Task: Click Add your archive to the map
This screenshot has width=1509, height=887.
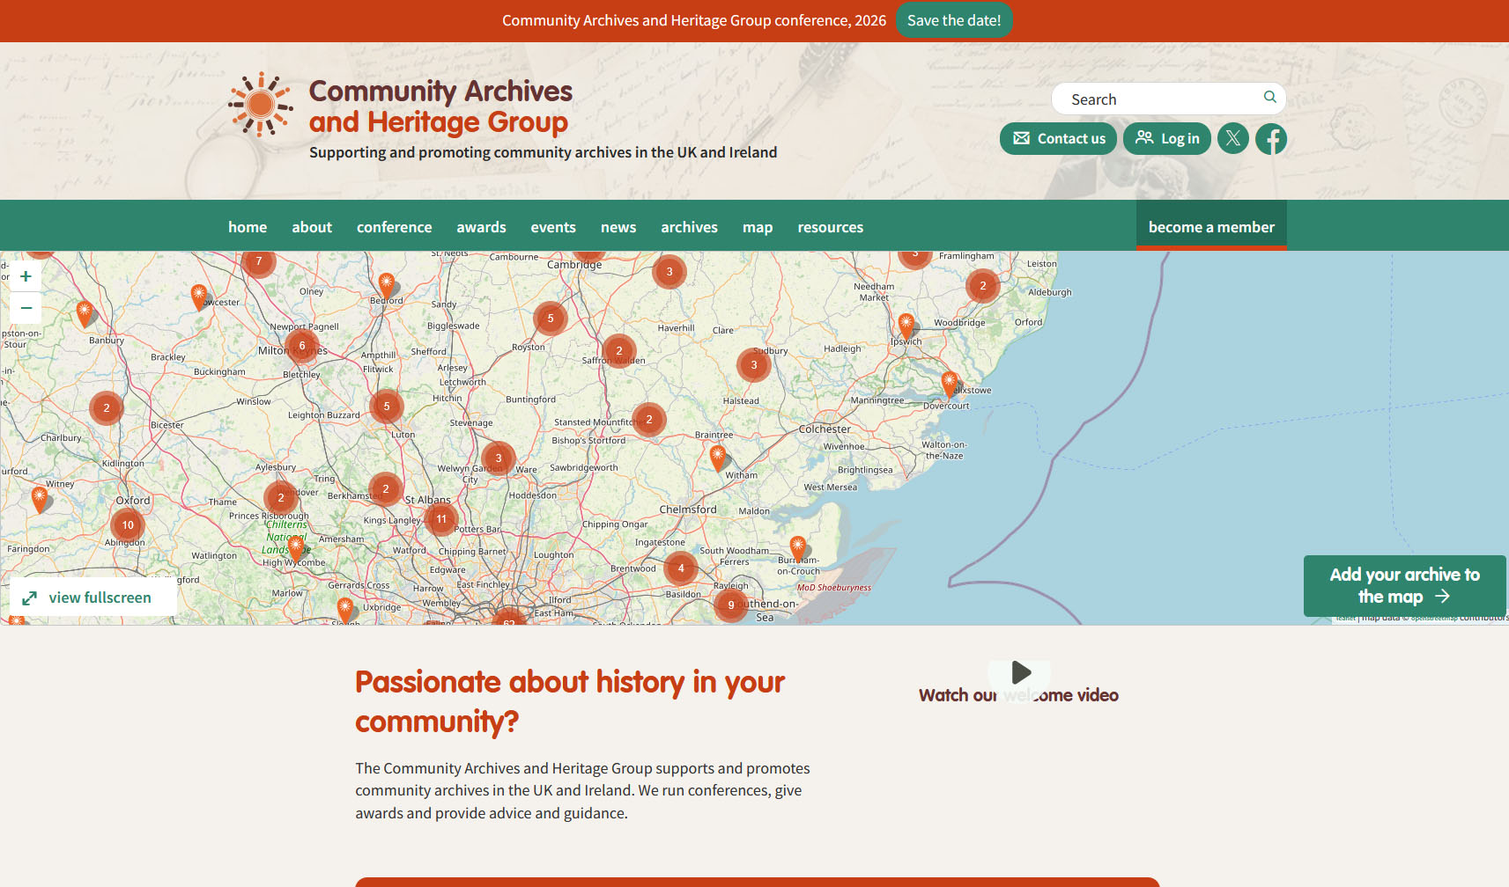Action: coord(1404,585)
